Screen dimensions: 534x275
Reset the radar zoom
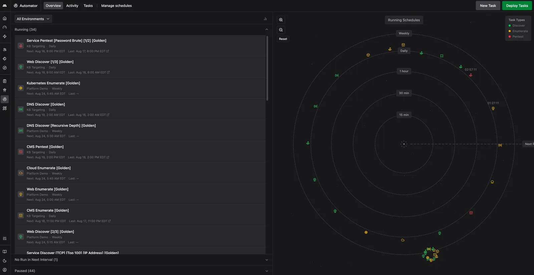[x=283, y=39]
